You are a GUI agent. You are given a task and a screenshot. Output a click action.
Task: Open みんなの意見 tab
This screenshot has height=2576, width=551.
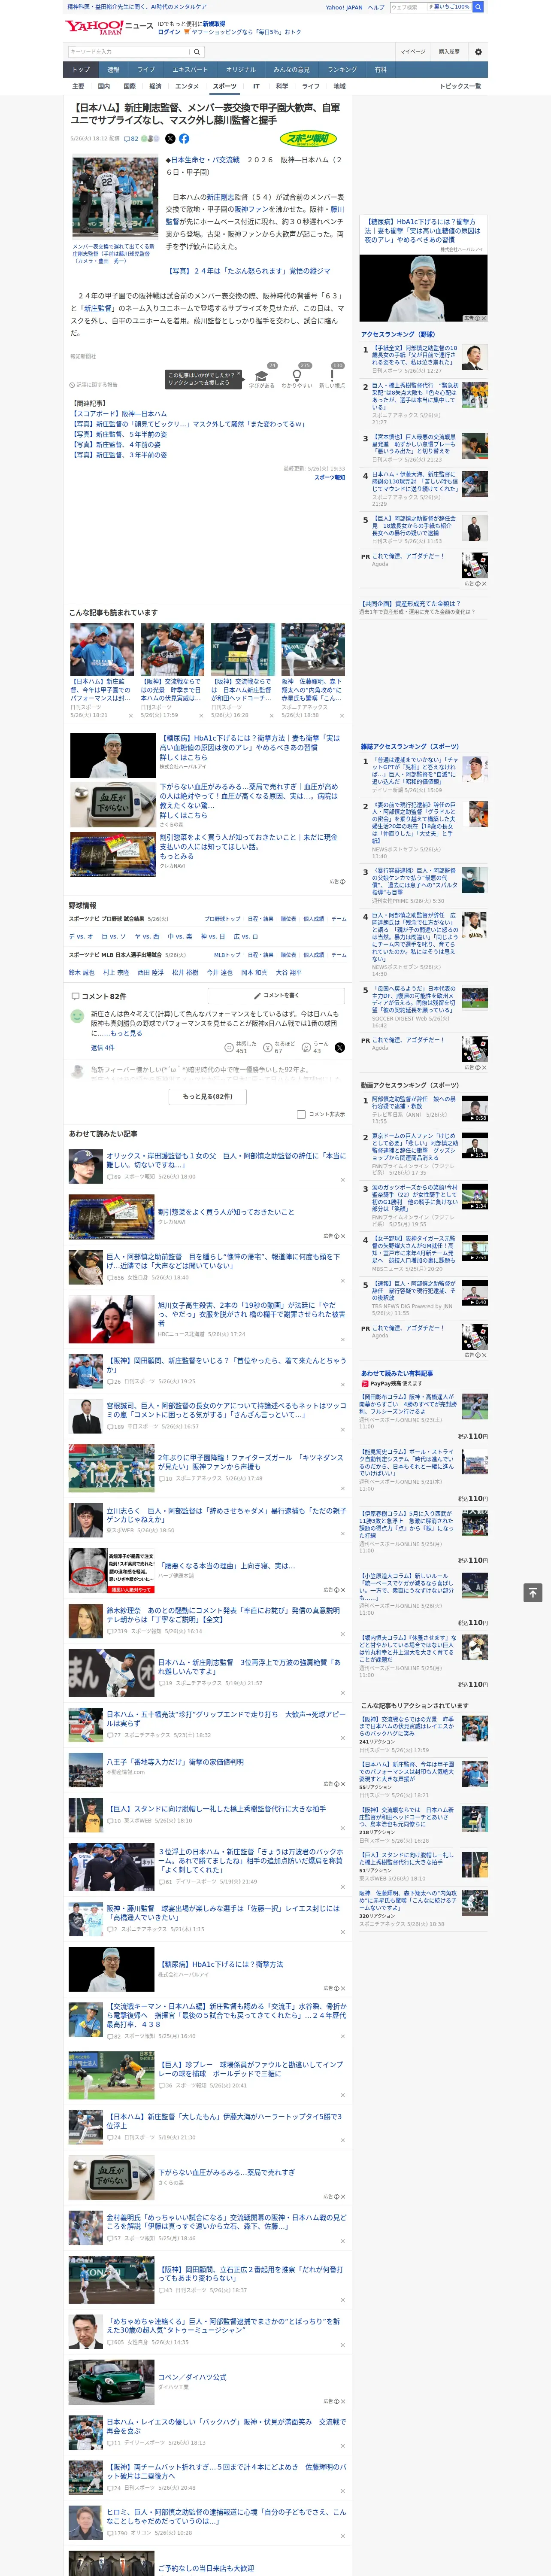tap(291, 70)
